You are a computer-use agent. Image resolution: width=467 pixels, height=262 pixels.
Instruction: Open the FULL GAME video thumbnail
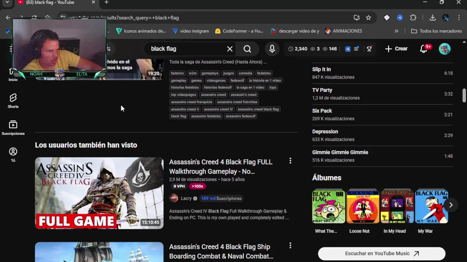99,193
